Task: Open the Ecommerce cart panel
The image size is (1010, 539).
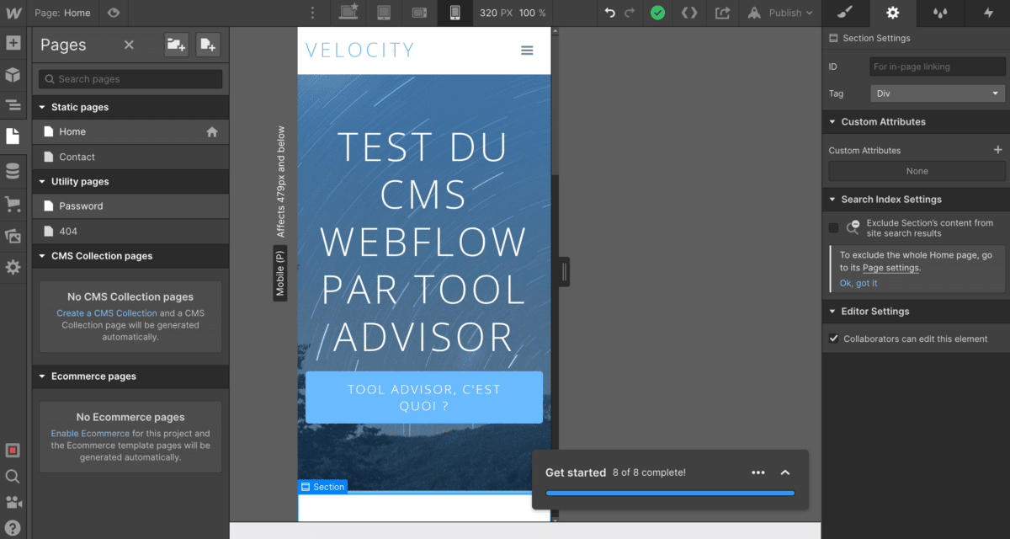Action: coord(13,204)
